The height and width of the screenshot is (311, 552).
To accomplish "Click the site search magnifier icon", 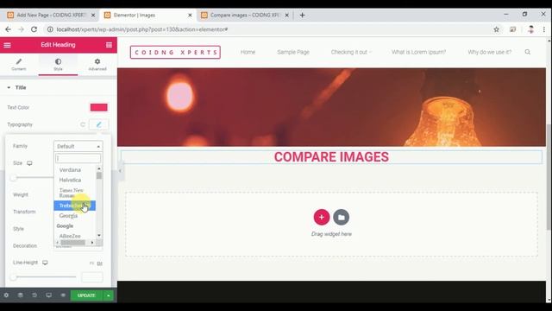I will click(x=527, y=52).
